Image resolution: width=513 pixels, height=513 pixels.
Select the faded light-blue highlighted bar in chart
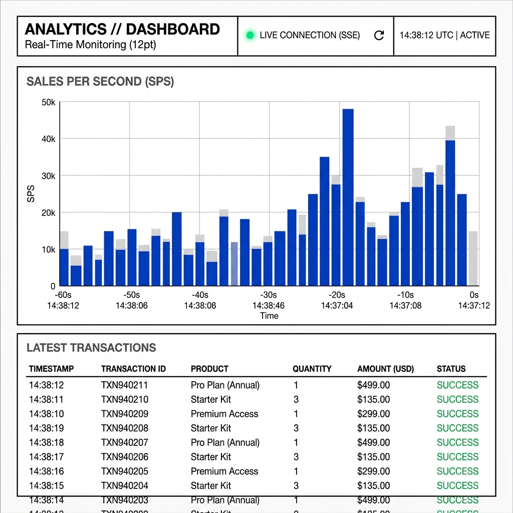[234, 264]
